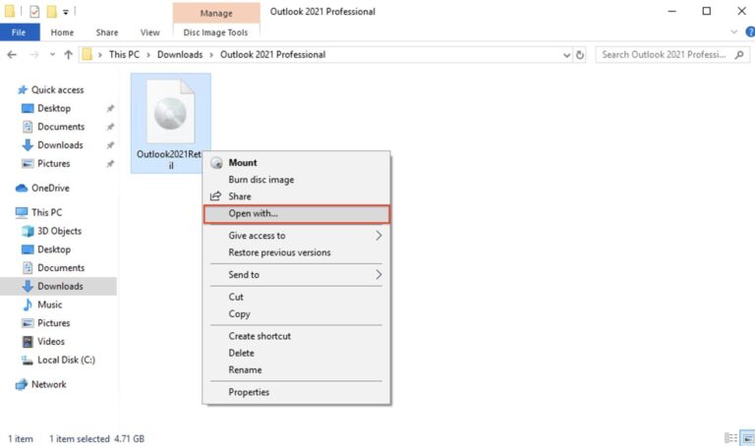Click the pinned Pictures icon under Quick access

28,164
